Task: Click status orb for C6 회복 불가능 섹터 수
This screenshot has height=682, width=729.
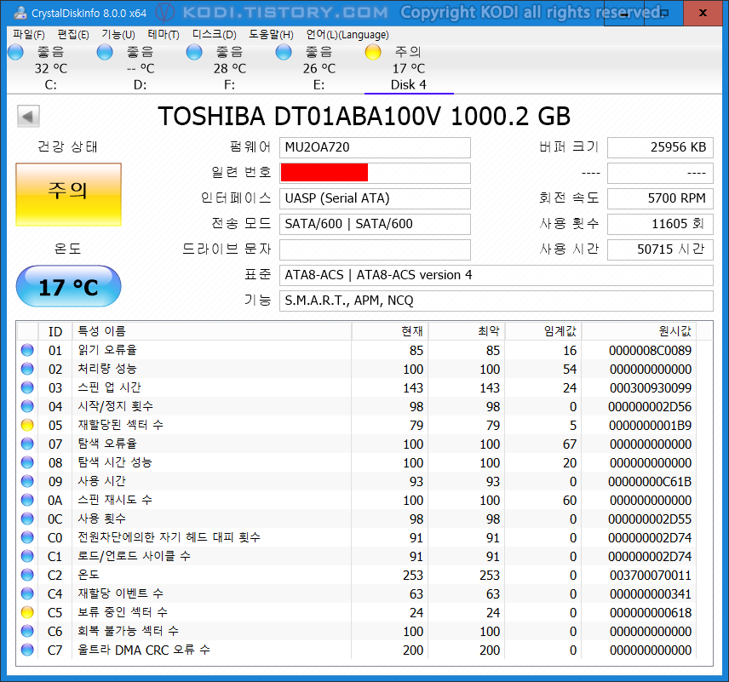Action: [x=27, y=631]
